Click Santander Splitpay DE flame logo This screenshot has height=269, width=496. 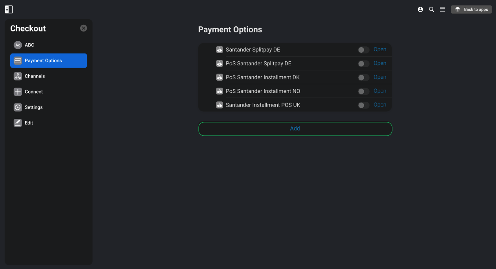click(x=219, y=50)
